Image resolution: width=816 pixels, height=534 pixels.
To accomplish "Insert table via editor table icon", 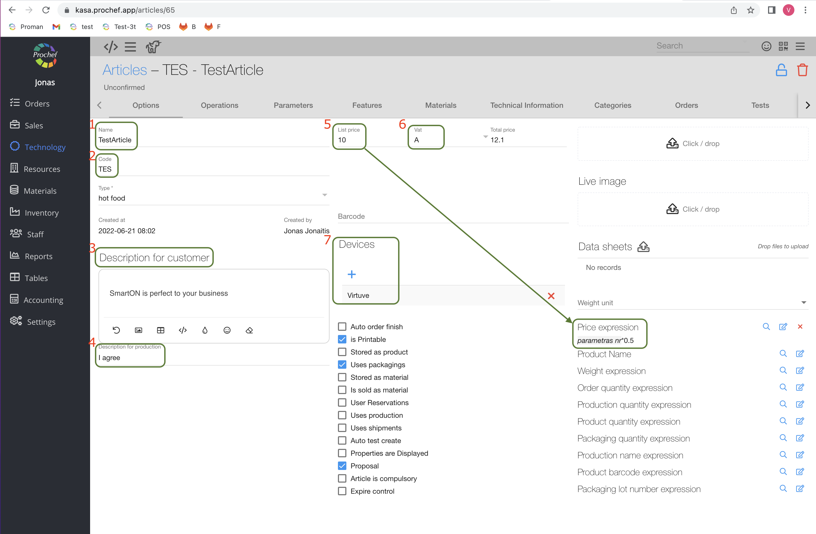I will point(160,330).
